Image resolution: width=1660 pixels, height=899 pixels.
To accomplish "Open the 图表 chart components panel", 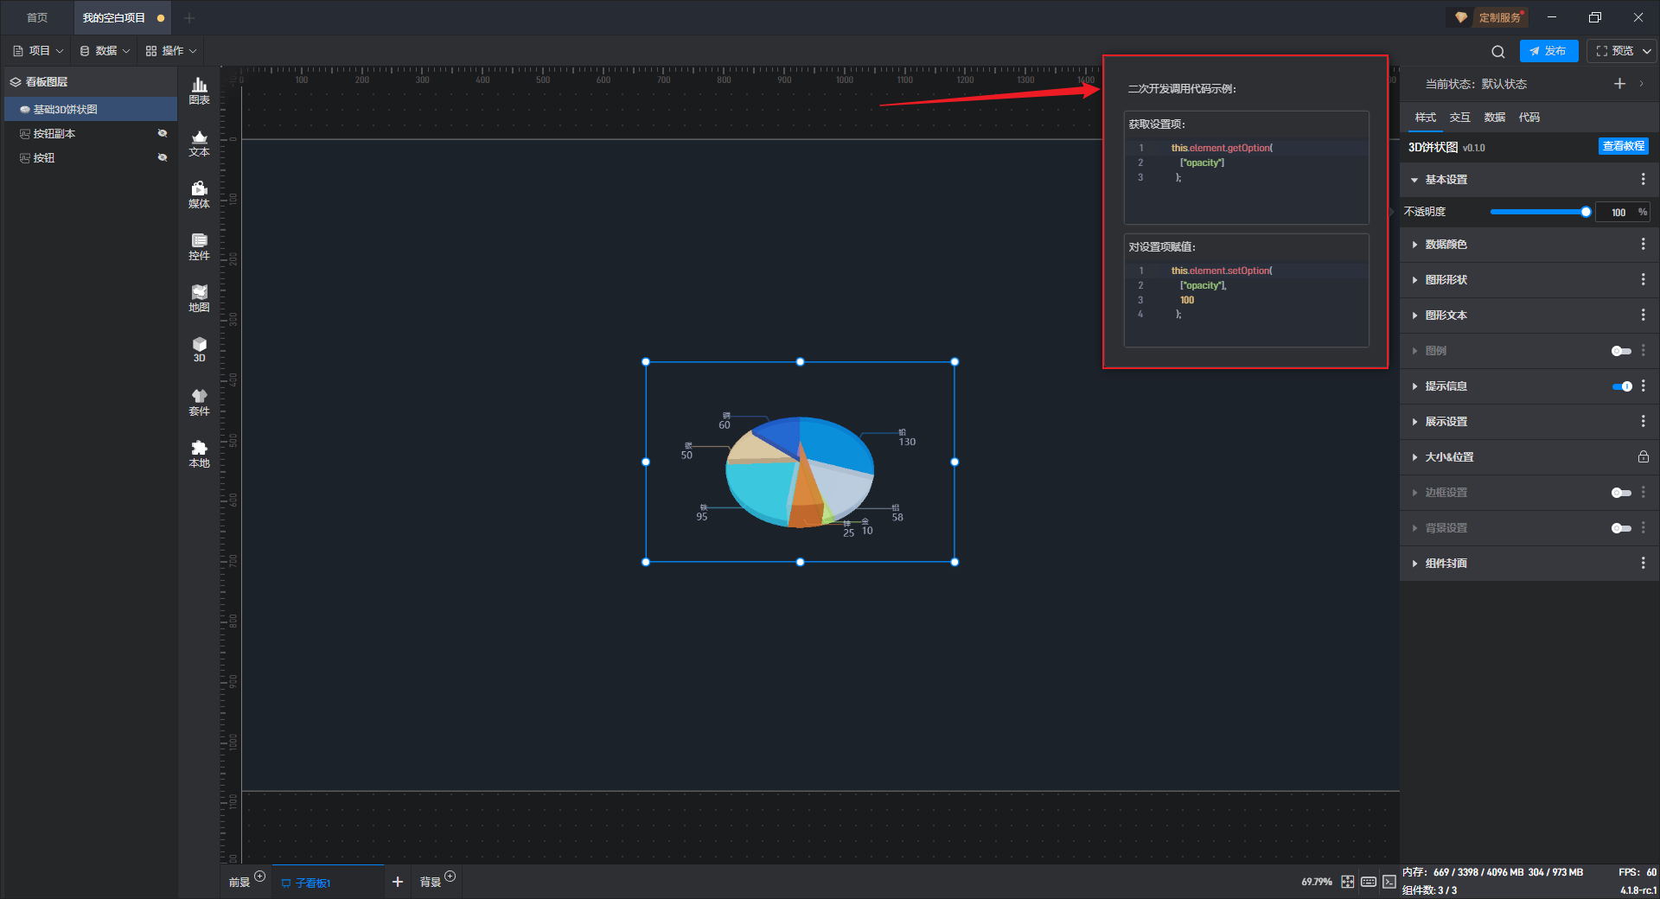I will [199, 91].
